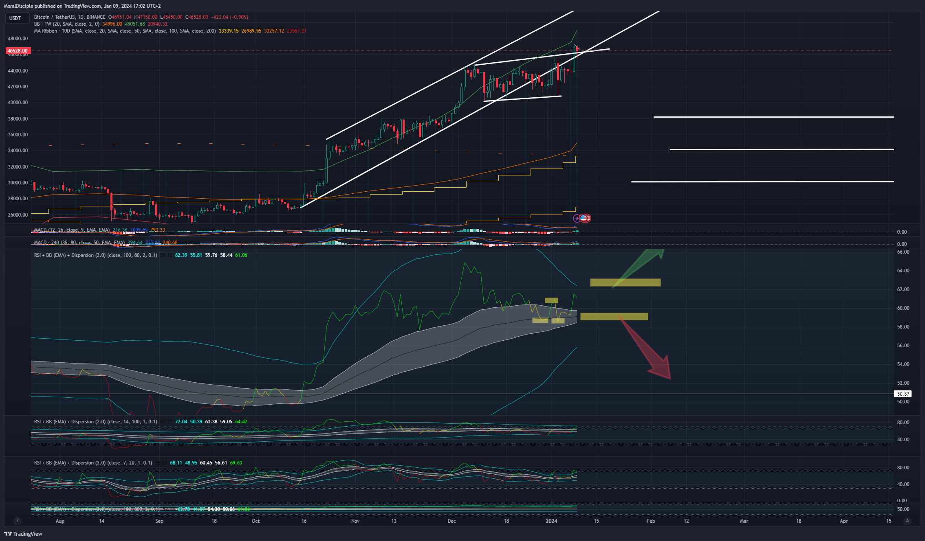Click the 48000.00 price axis label
The height and width of the screenshot is (541, 925).
(18, 39)
